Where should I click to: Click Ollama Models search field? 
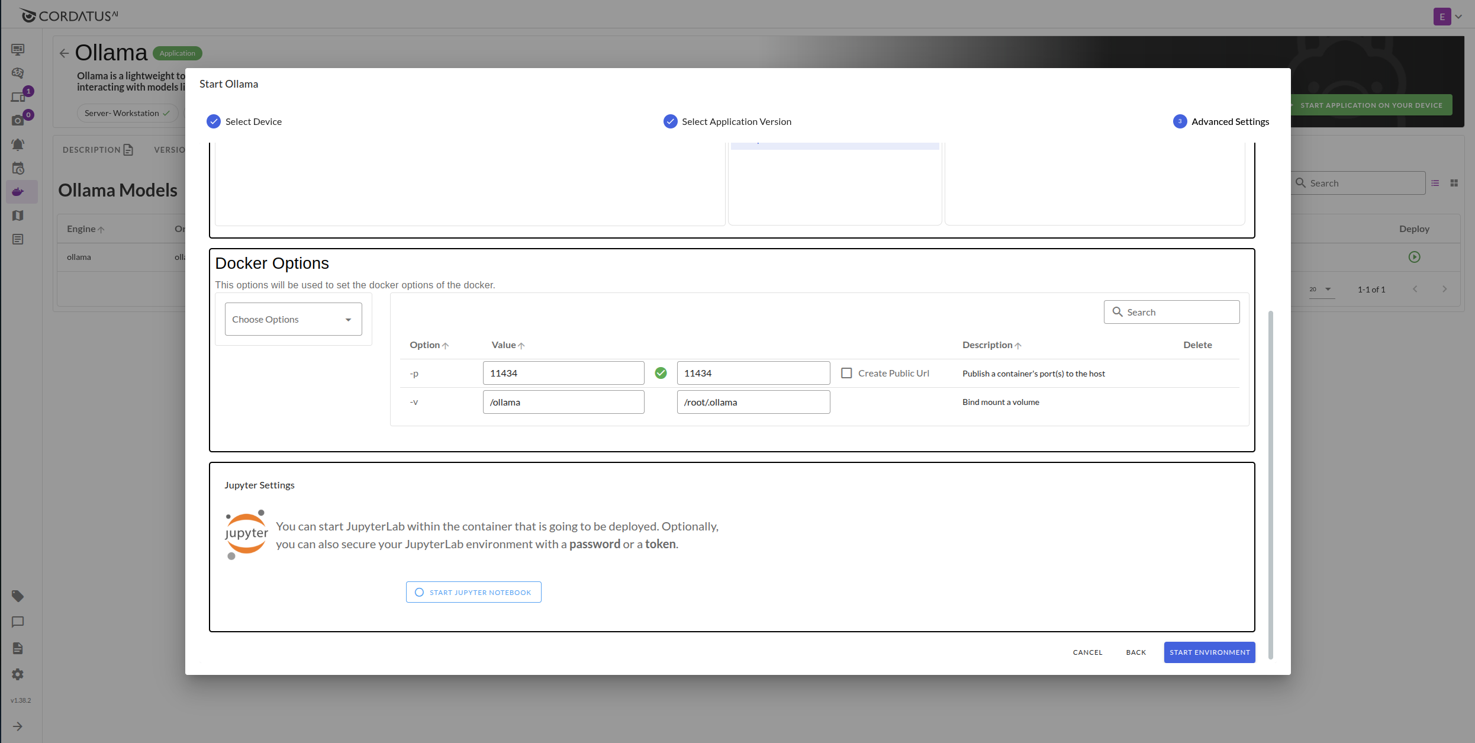tap(1358, 183)
